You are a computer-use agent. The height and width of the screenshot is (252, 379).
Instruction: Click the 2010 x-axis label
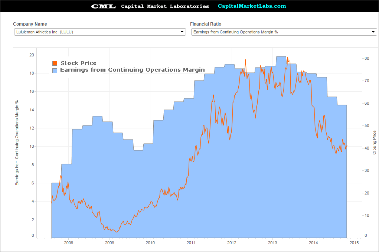tap(150, 243)
